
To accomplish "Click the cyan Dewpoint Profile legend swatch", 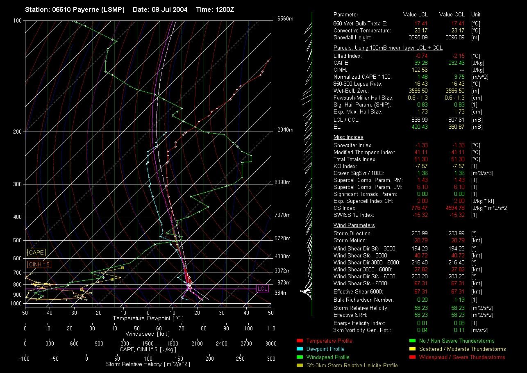I will point(299,349).
